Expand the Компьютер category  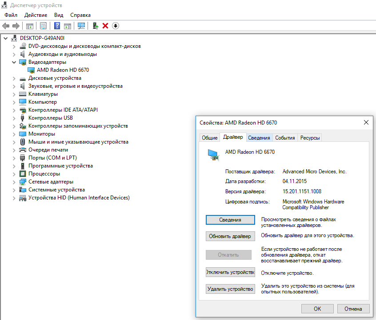pos(14,102)
